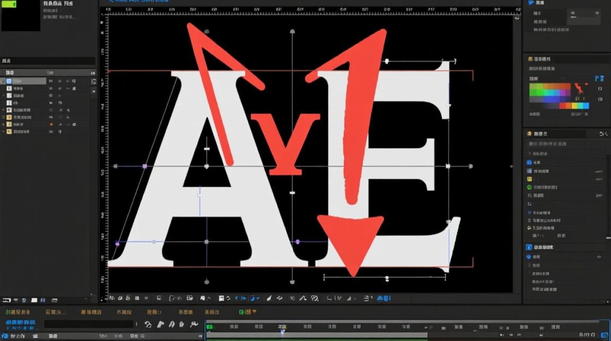Click the vertical scrollbar of the right effects panel
The width and height of the screenshot is (611, 341).
coord(608,196)
